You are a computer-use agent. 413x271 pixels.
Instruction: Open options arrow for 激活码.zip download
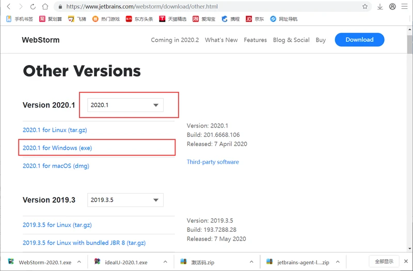point(251,262)
